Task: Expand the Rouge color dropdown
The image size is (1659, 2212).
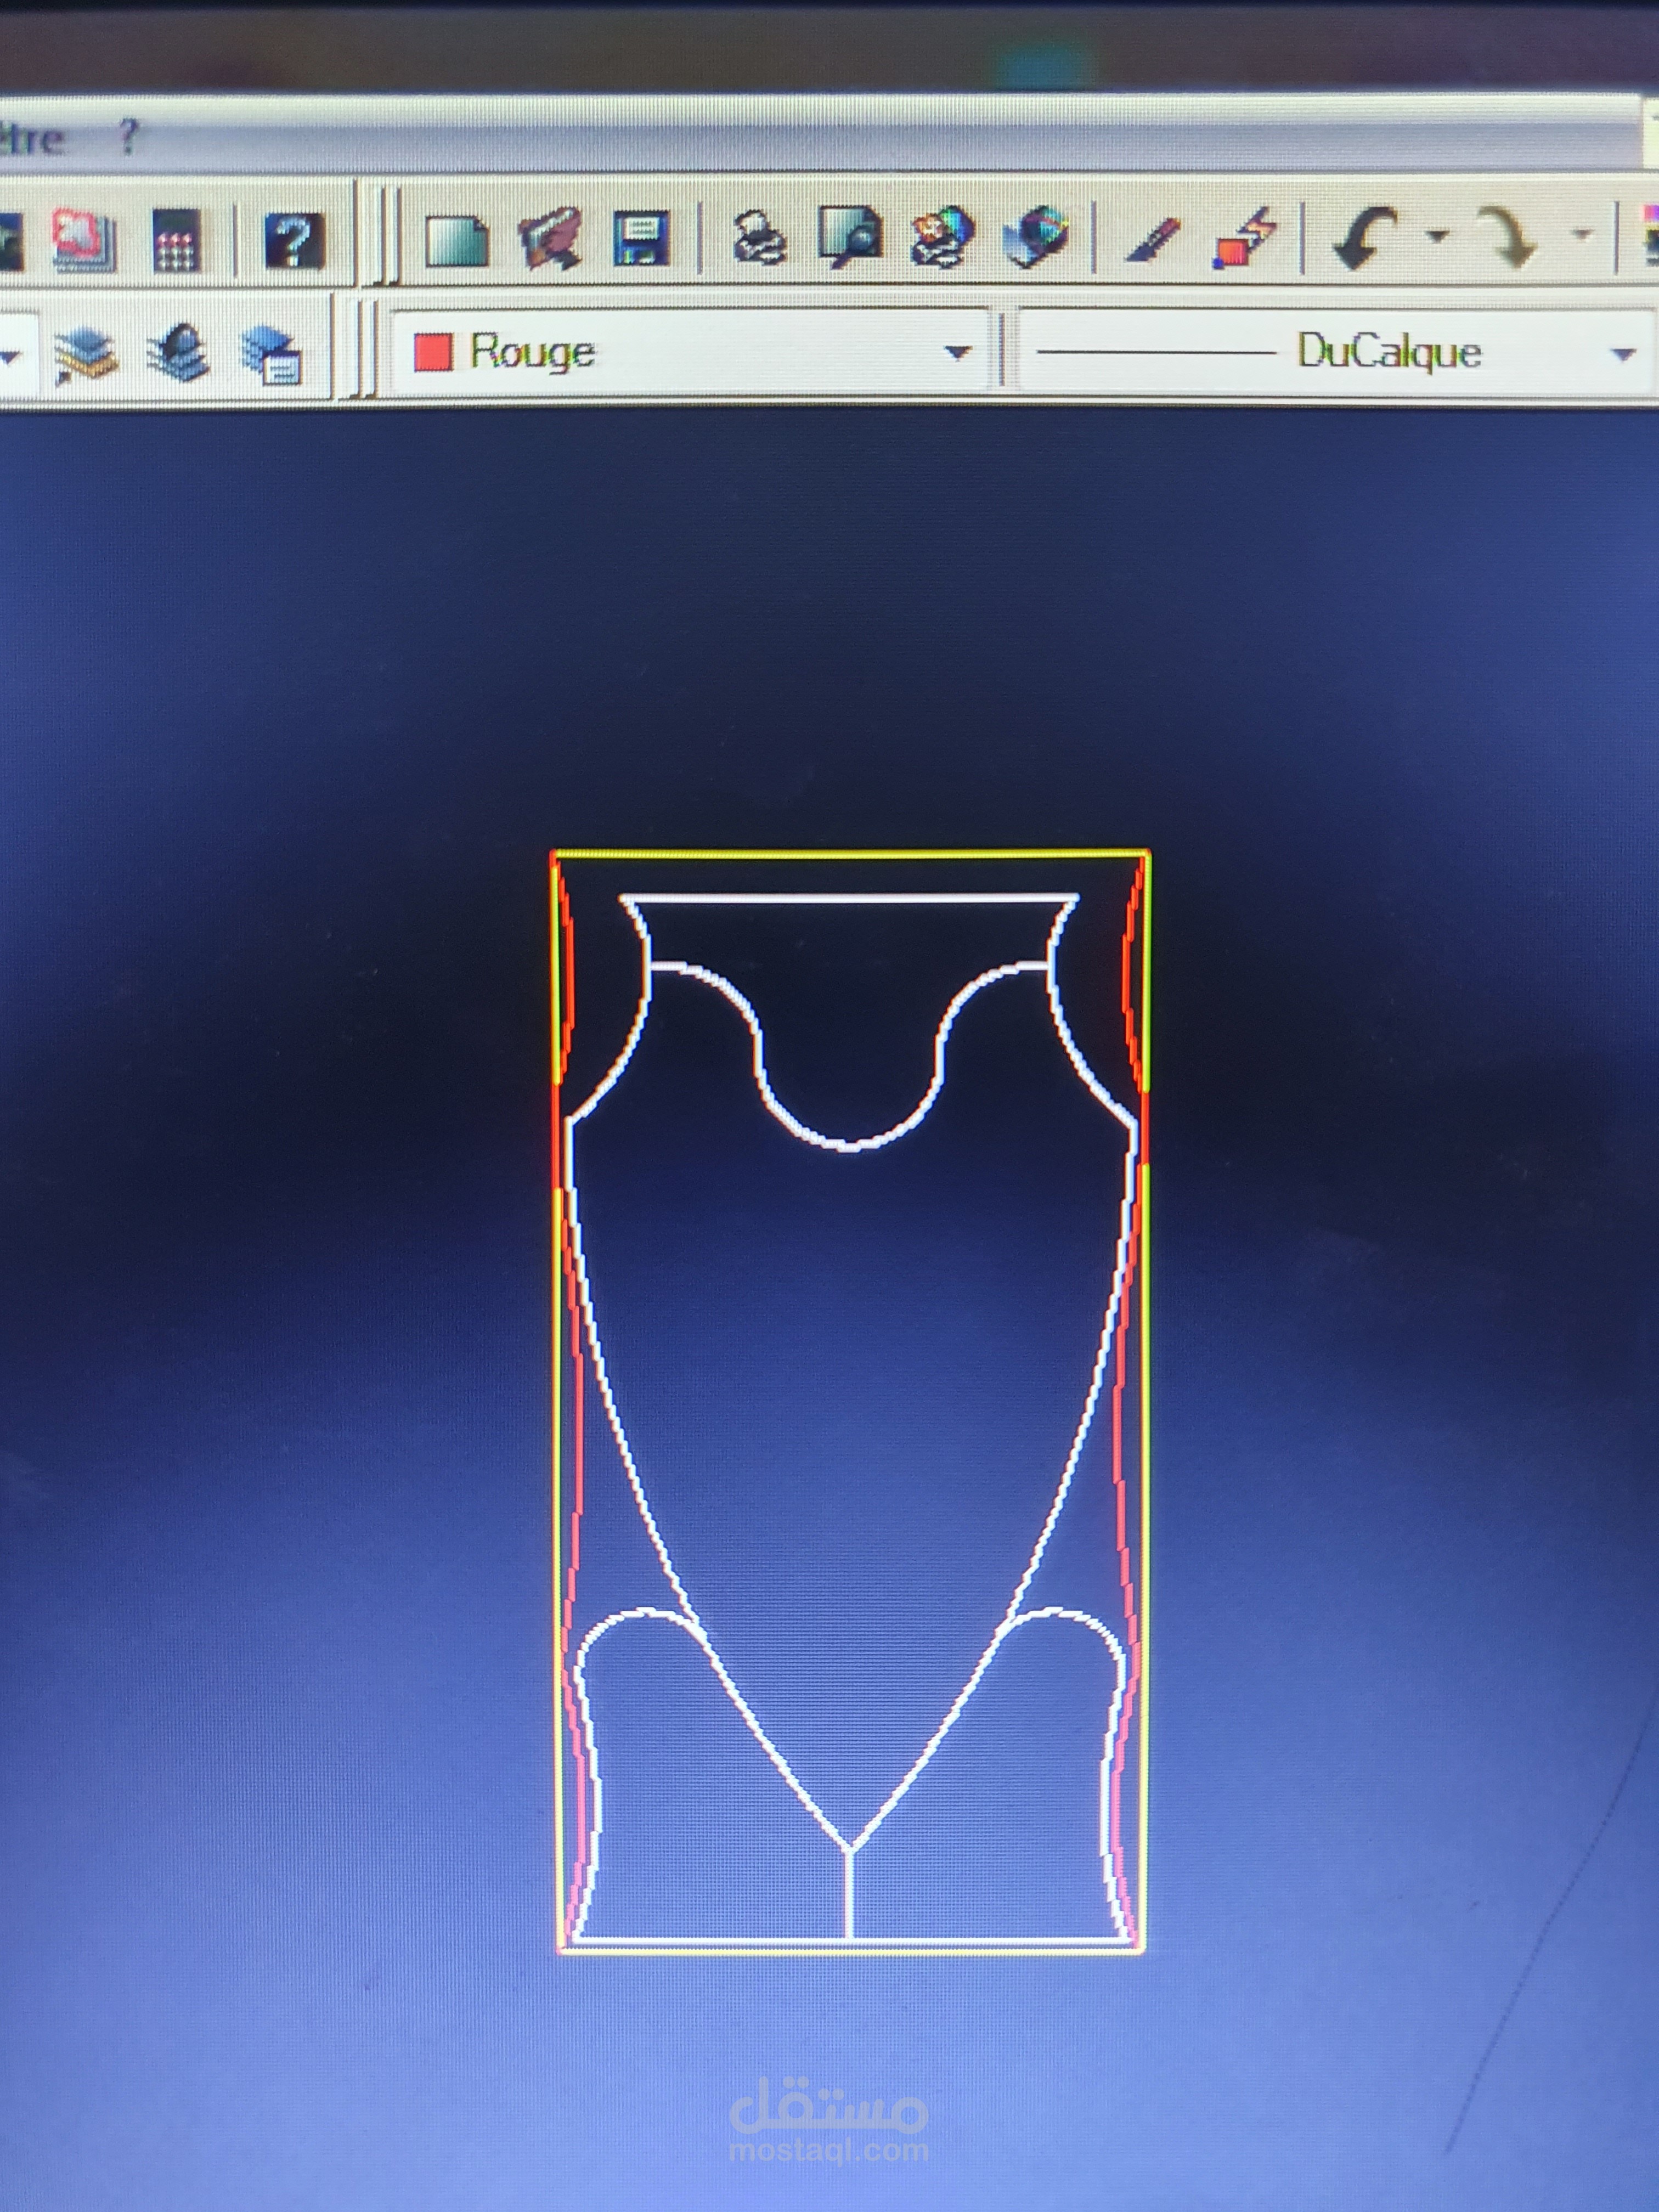Action: [x=957, y=352]
